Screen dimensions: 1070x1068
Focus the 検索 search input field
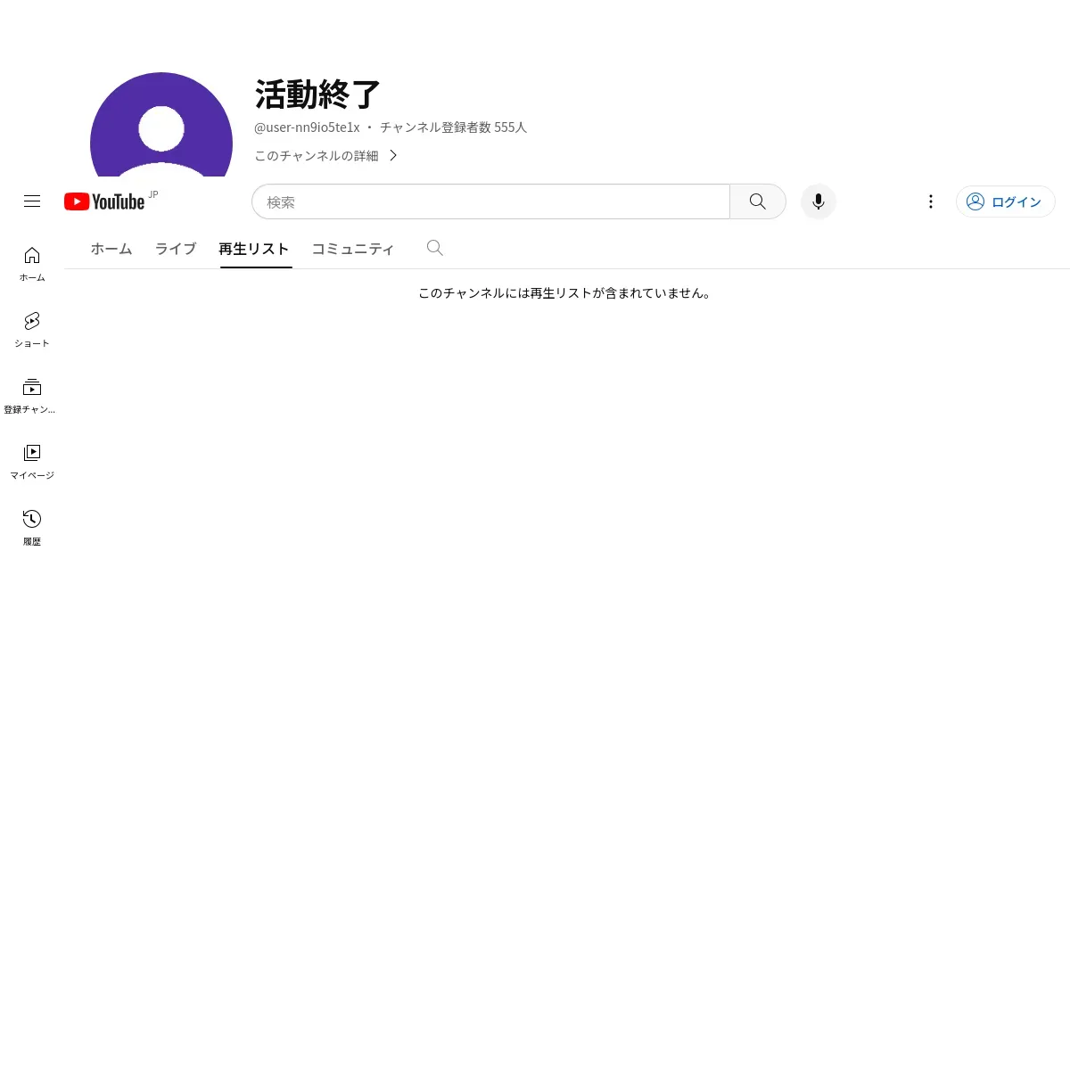point(491,201)
